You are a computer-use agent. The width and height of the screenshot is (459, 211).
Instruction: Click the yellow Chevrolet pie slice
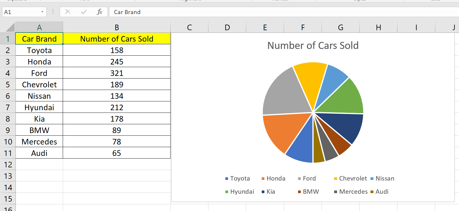point(311,76)
